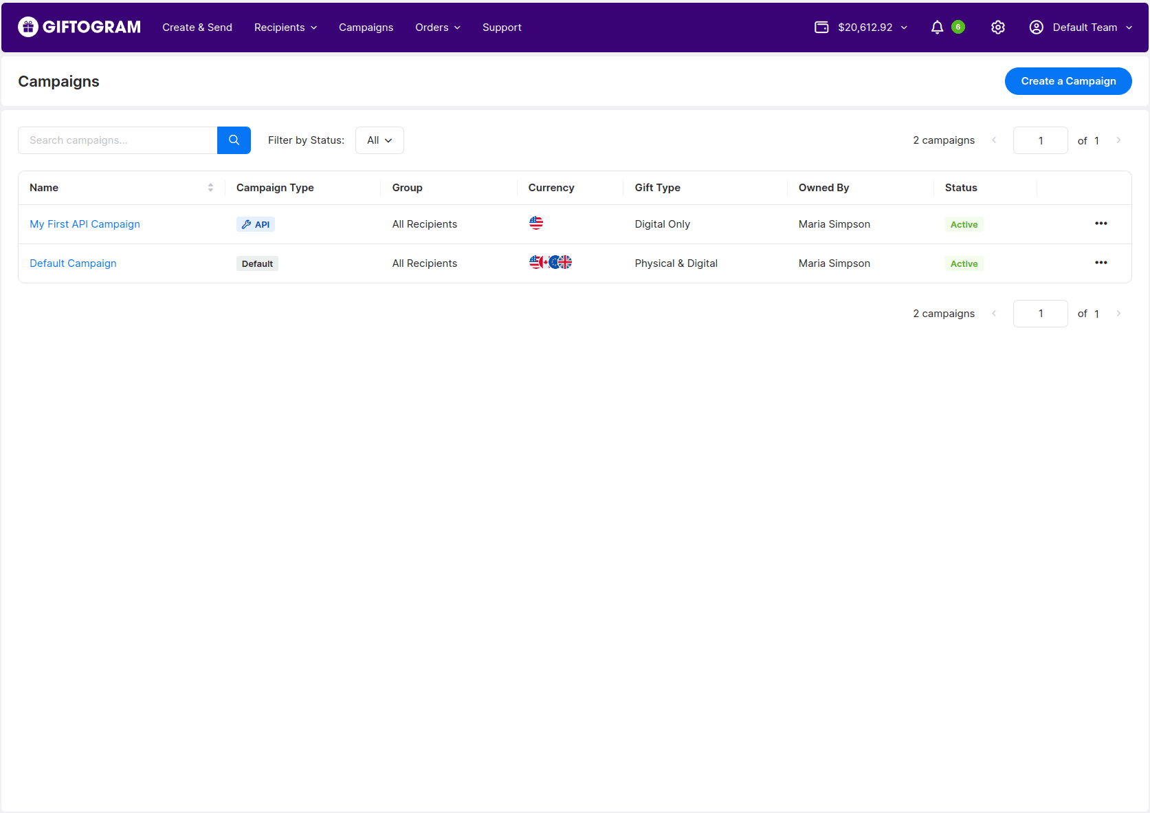
Task: Click Physical & Digital gift type cell
Action: pos(676,263)
